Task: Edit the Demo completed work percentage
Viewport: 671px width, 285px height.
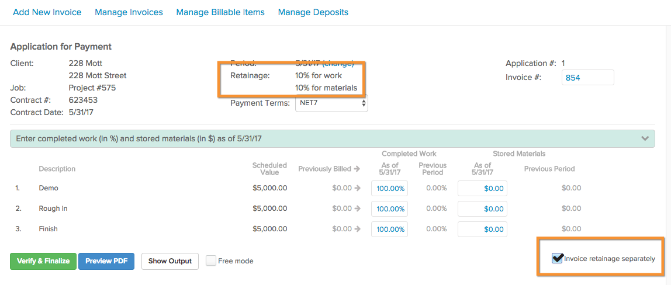Action: click(389, 189)
